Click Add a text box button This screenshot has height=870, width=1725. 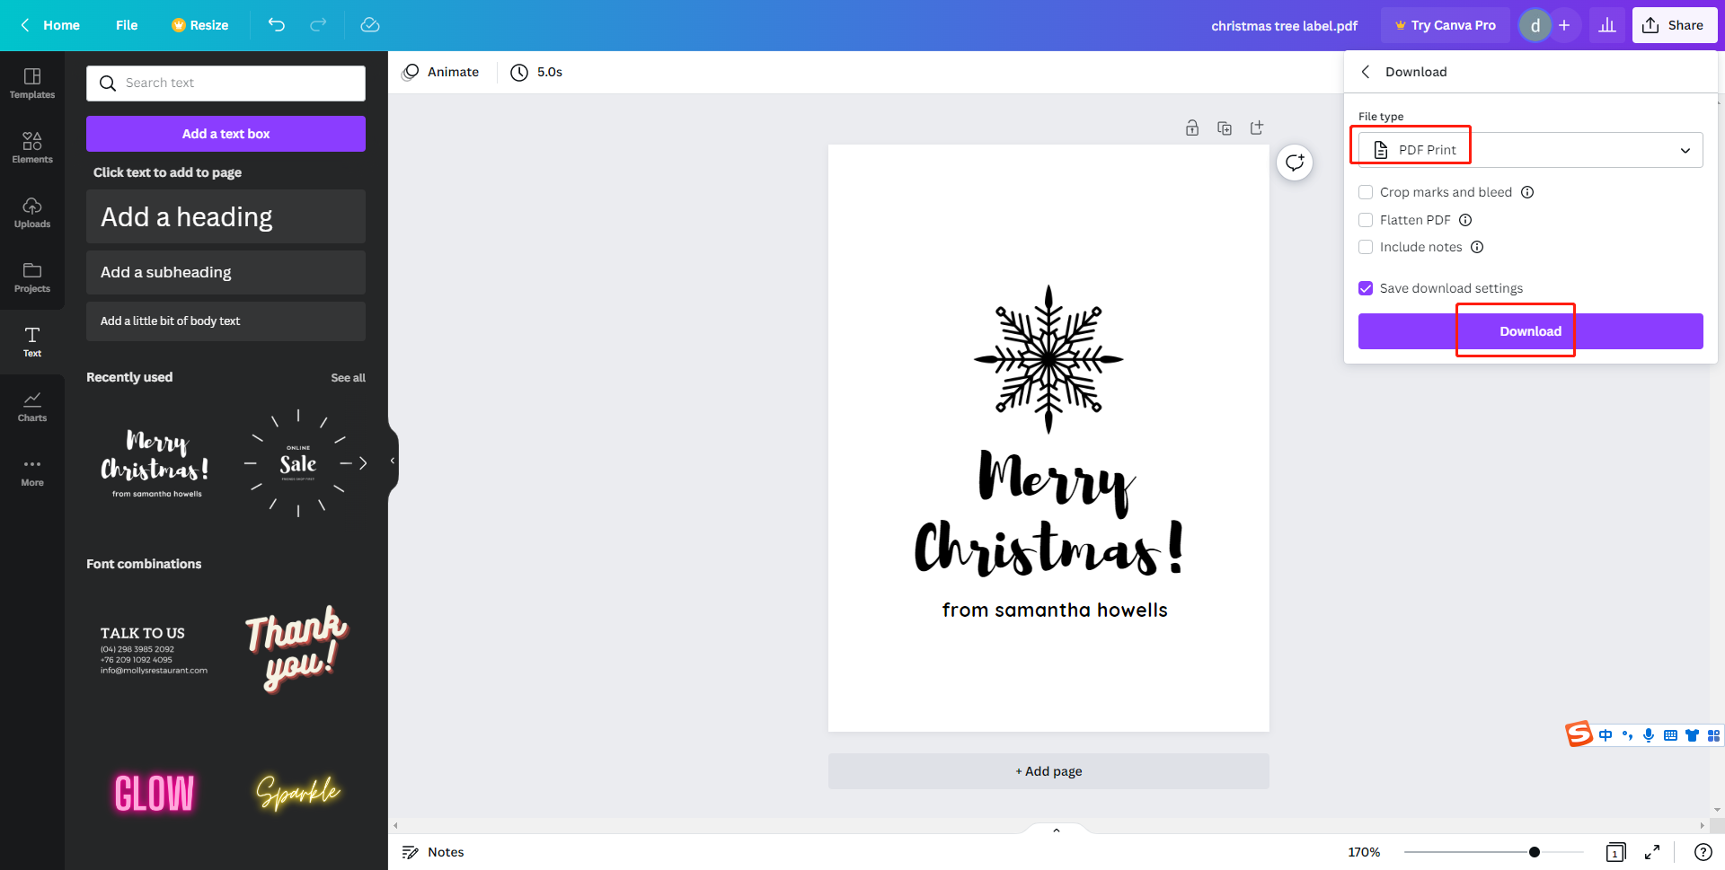click(x=226, y=134)
